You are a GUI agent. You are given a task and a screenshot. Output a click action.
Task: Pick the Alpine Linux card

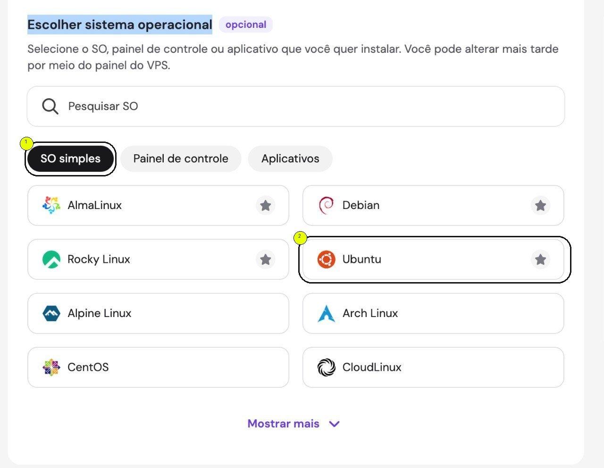(x=158, y=313)
